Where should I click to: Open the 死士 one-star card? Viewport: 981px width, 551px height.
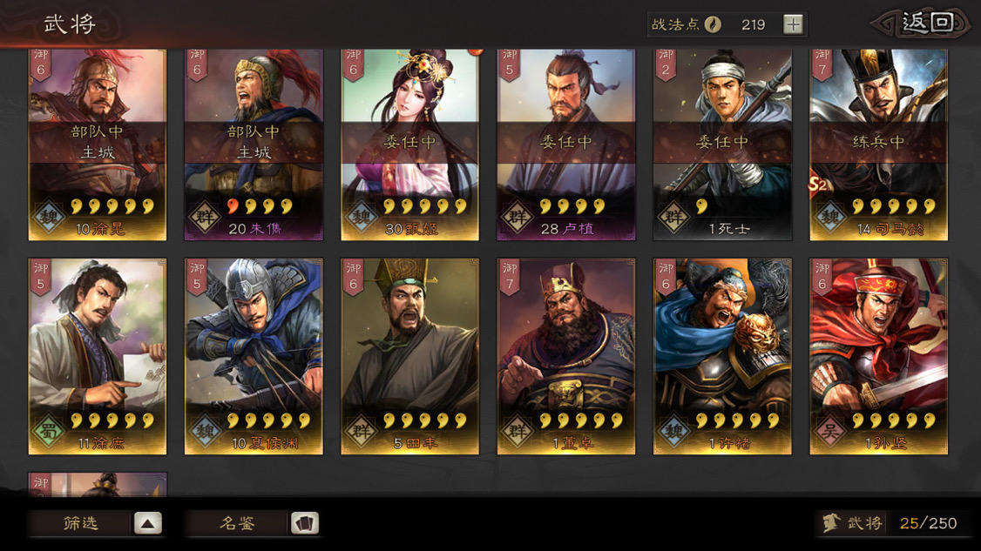pos(722,144)
